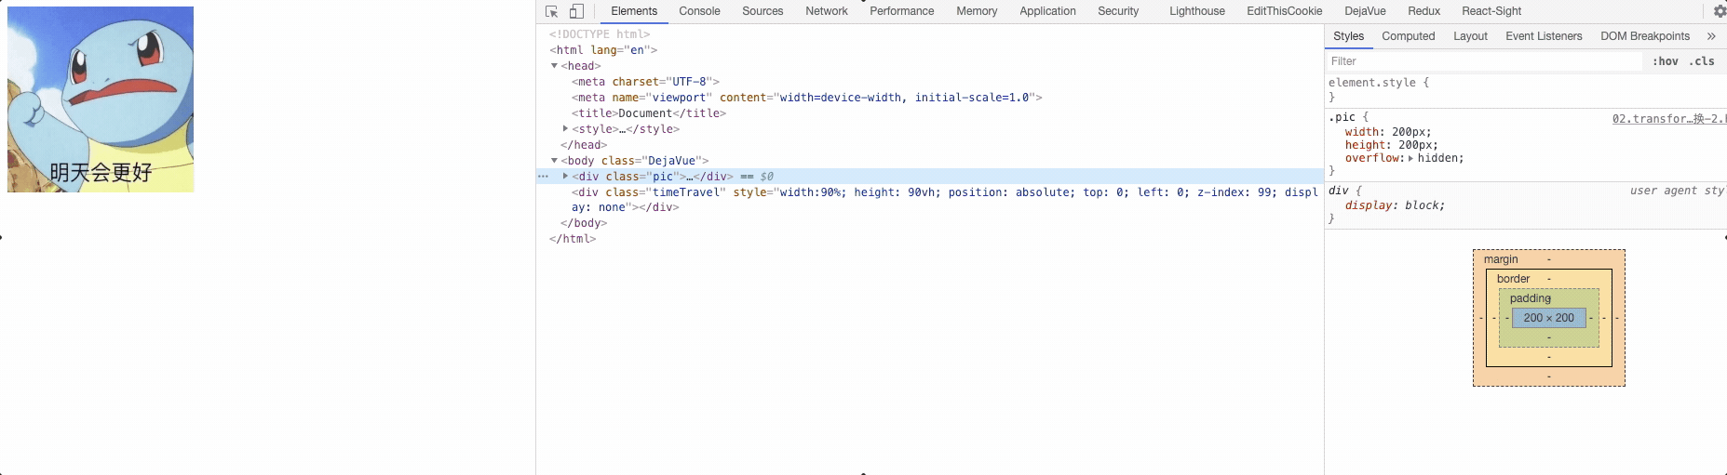Toggle the :hov element state panel
The width and height of the screenshot is (1727, 475).
1665,61
